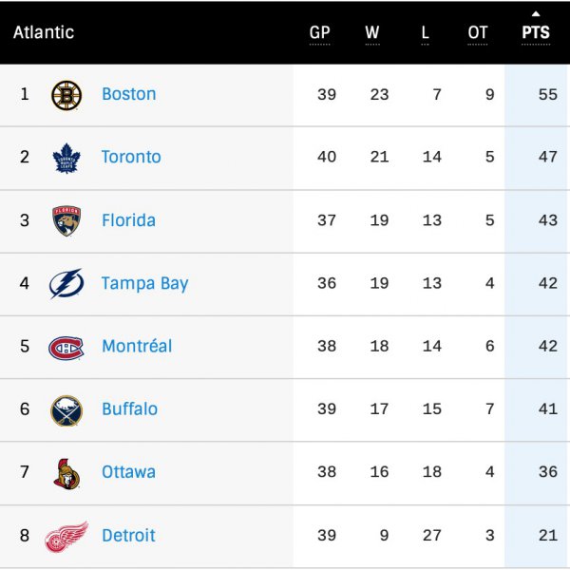
Task: Click the Atlantic division heading
Action: [x=44, y=32]
